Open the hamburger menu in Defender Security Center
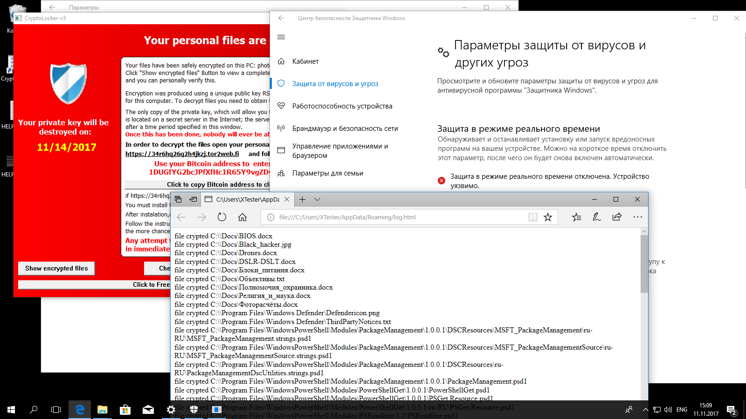This screenshot has width=746, height=419. coord(281,37)
